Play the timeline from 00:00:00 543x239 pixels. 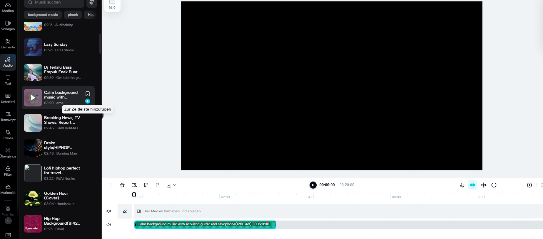[x=313, y=185]
